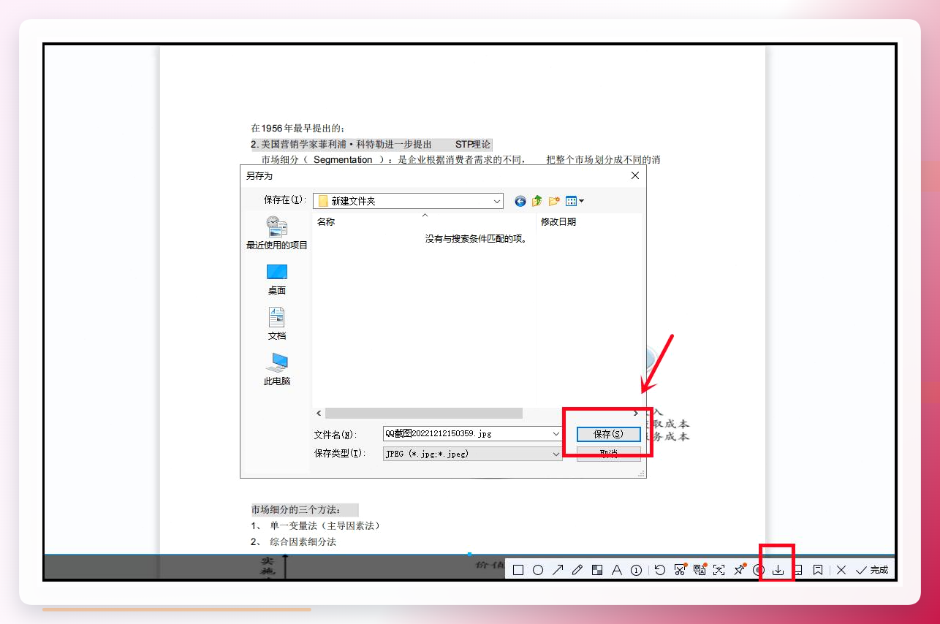The width and height of the screenshot is (940, 624).
Task: Run text recognition on the screenshot
Action: [719, 570]
